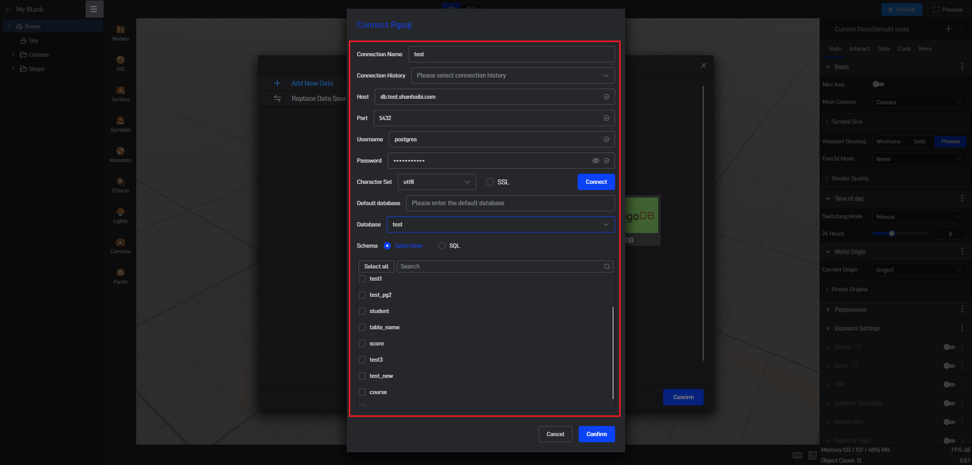Screen dimensions: 972x465
Task: Add a new state with plus icon
Action: (x=949, y=29)
